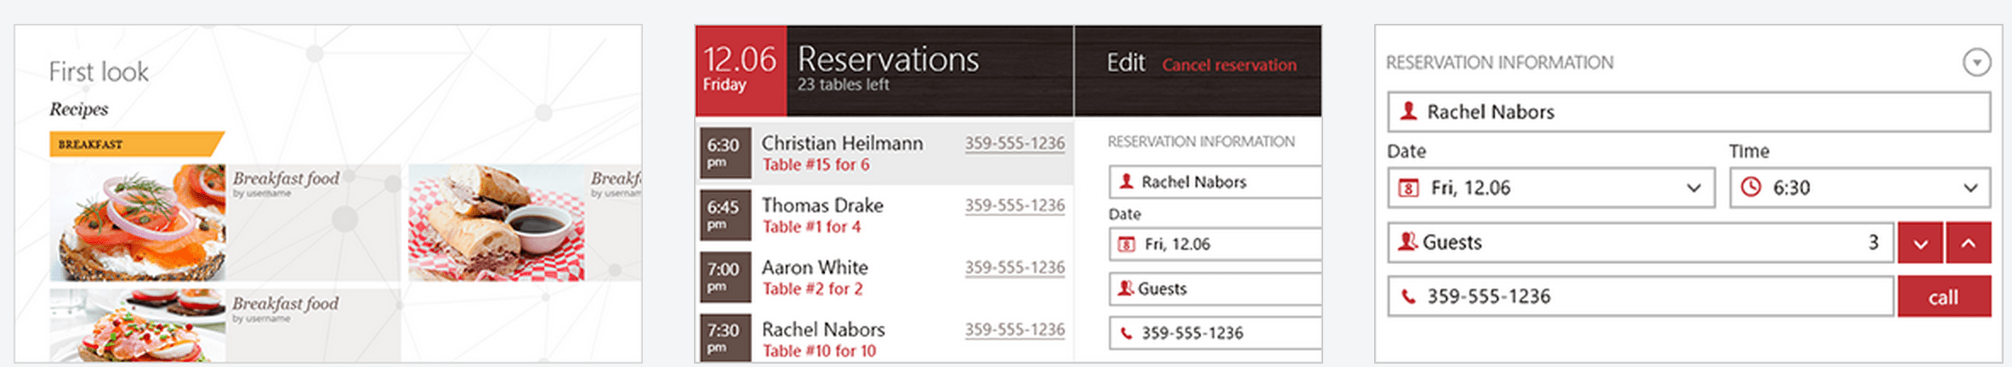The height and width of the screenshot is (367, 2012).
Task: Open the salmon bagel breakfast recipe thumbnail
Action: pyautogui.click(x=138, y=223)
